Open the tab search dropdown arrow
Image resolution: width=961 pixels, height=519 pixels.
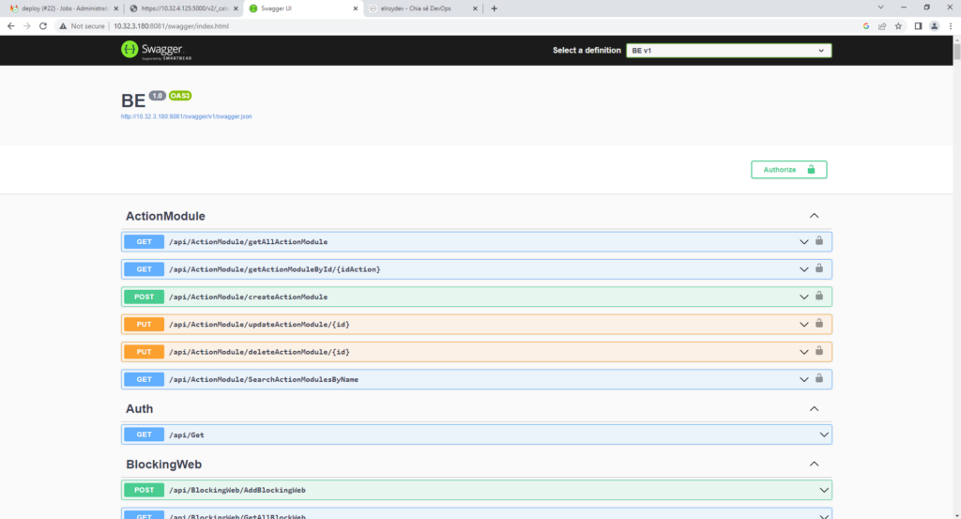coord(880,8)
